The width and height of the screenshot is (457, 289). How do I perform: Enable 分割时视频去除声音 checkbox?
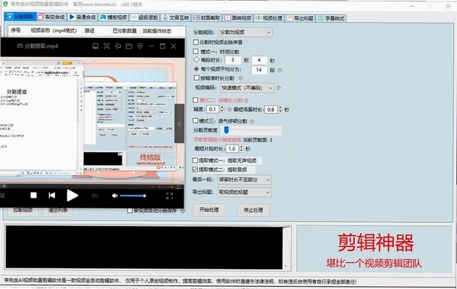click(x=196, y=42)
